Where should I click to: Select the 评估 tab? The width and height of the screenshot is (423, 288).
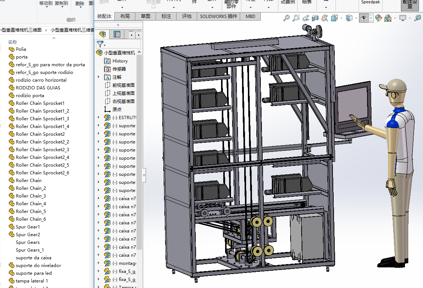tap(186, 16)
